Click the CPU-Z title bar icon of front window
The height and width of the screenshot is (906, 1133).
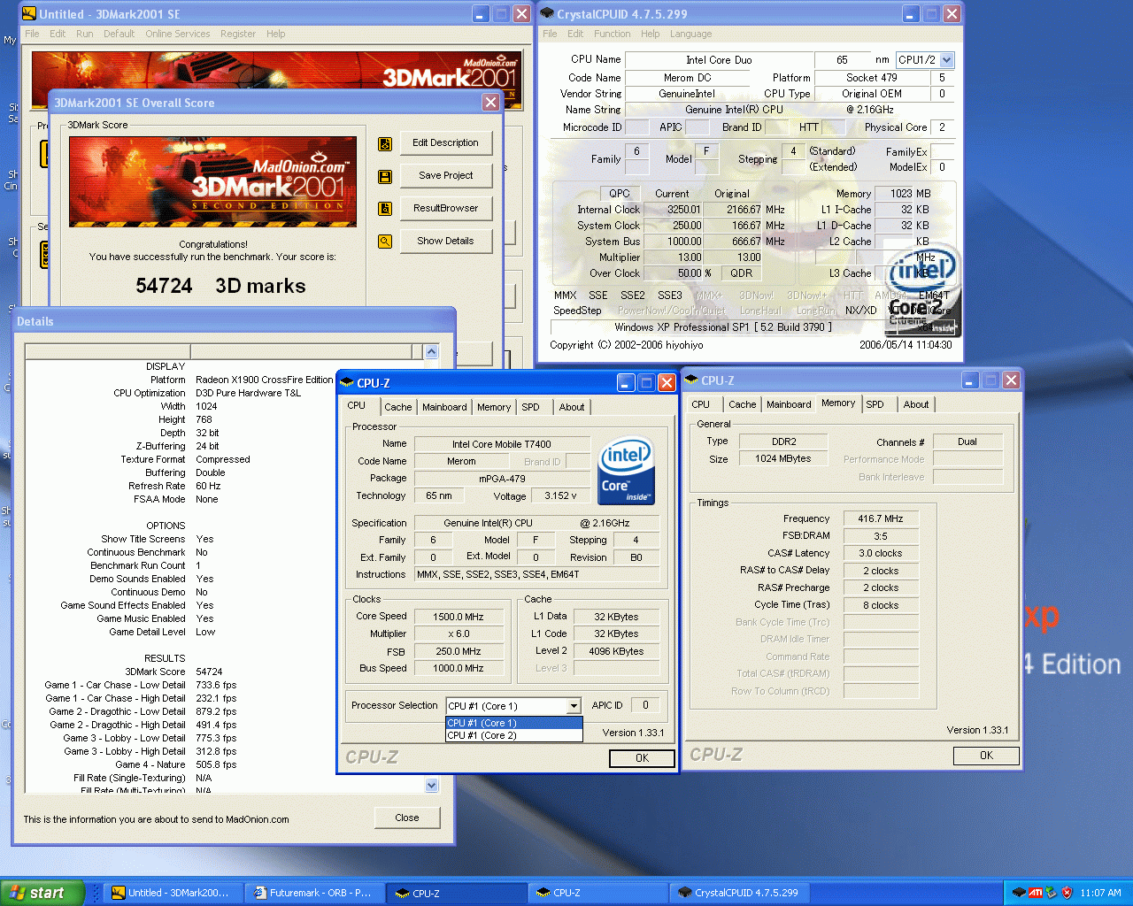(x=348, y=383)
